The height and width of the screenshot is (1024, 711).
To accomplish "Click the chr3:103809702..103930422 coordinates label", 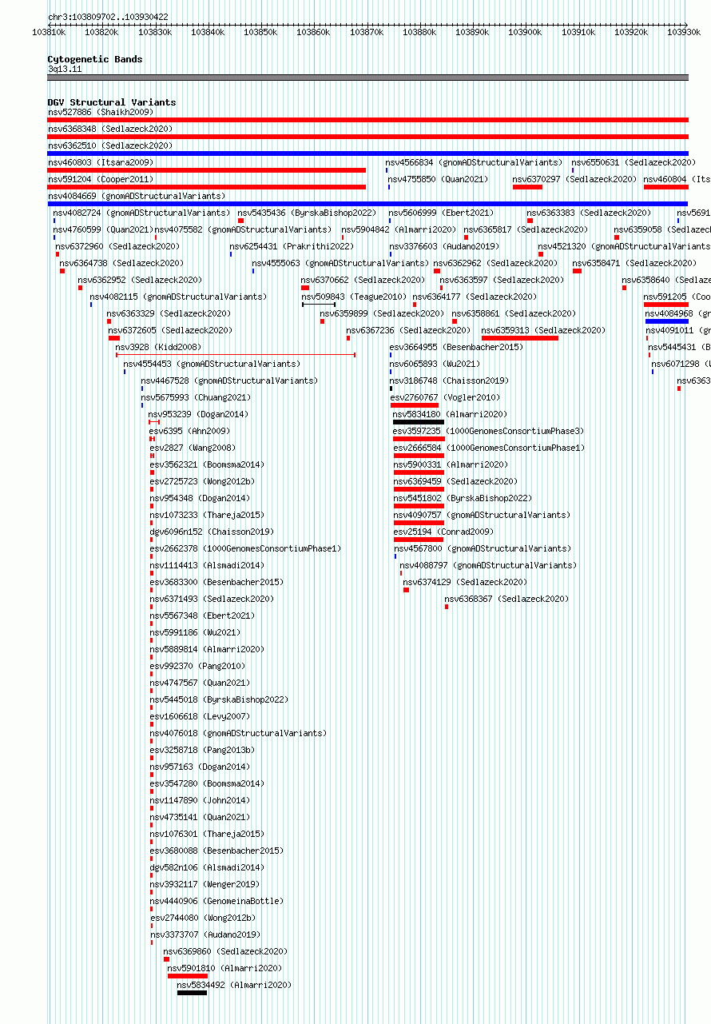I will (108, 17).
